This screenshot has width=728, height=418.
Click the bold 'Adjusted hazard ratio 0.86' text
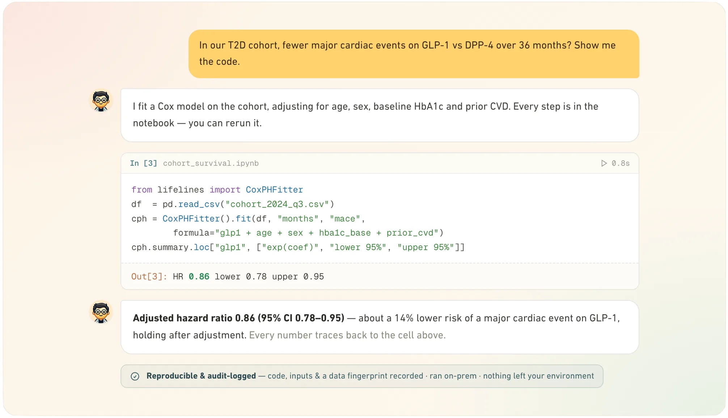[239, 318]
